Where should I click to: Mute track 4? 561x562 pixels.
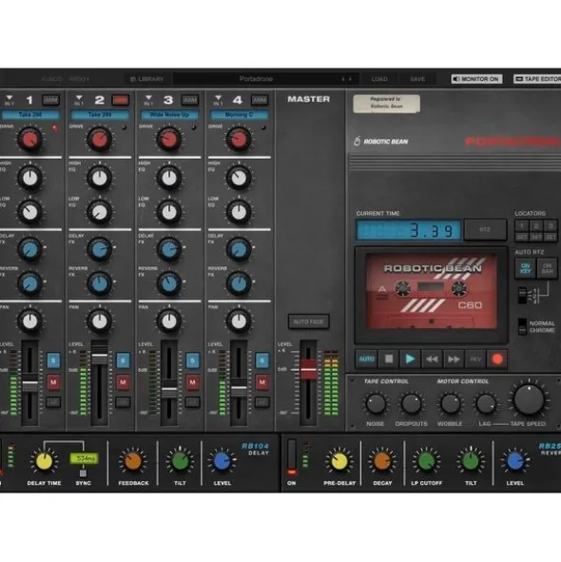click(x=262, y=382)
